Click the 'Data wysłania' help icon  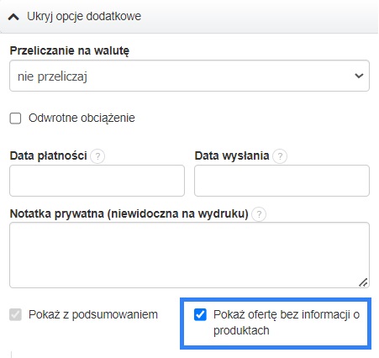click(x=280, y=156)
